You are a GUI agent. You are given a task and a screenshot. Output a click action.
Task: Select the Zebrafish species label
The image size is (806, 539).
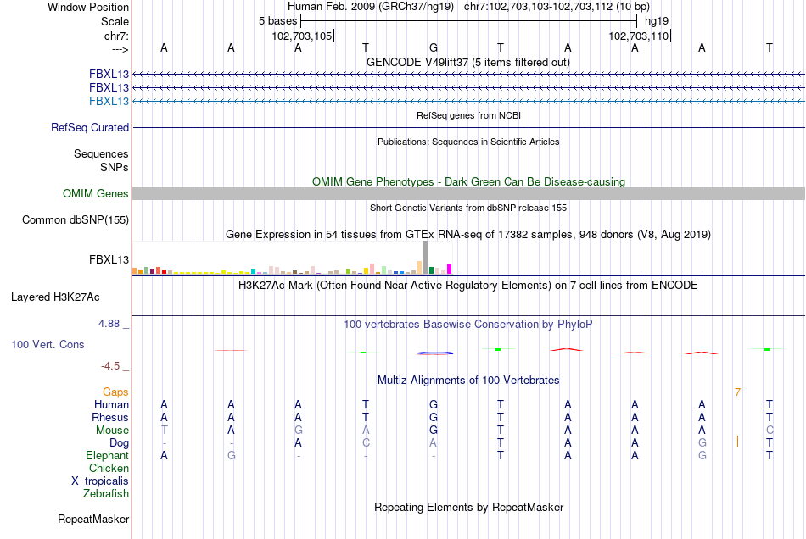(106, 494)
